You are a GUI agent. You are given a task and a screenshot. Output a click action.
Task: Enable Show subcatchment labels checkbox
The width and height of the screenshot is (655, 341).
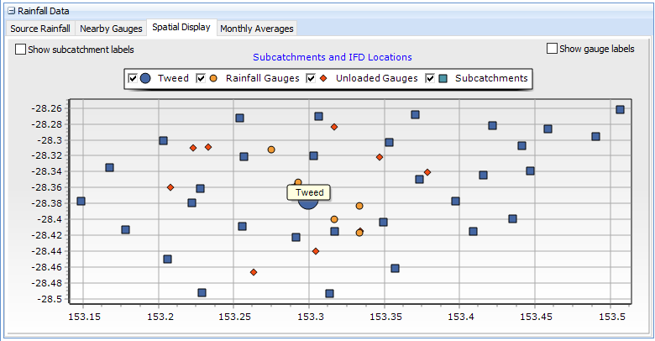click(x=21, y=50)
